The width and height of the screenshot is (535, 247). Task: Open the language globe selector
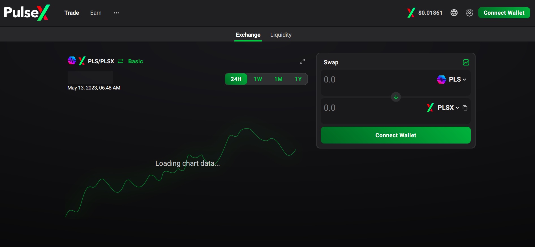454,13
